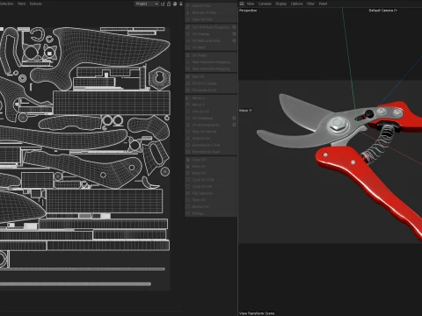Open the viewport Filter menu
Viewport: 422px width, 316px height.
pyautogui.click(x=310, y=4)
